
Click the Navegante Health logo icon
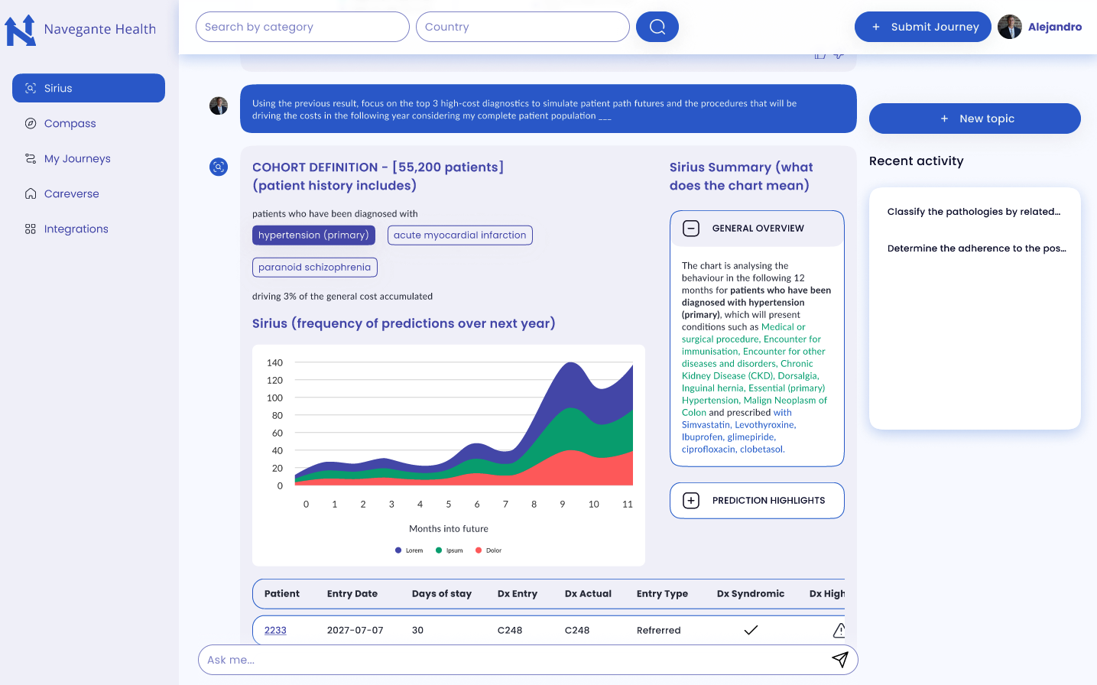click(x=21, y=30)
